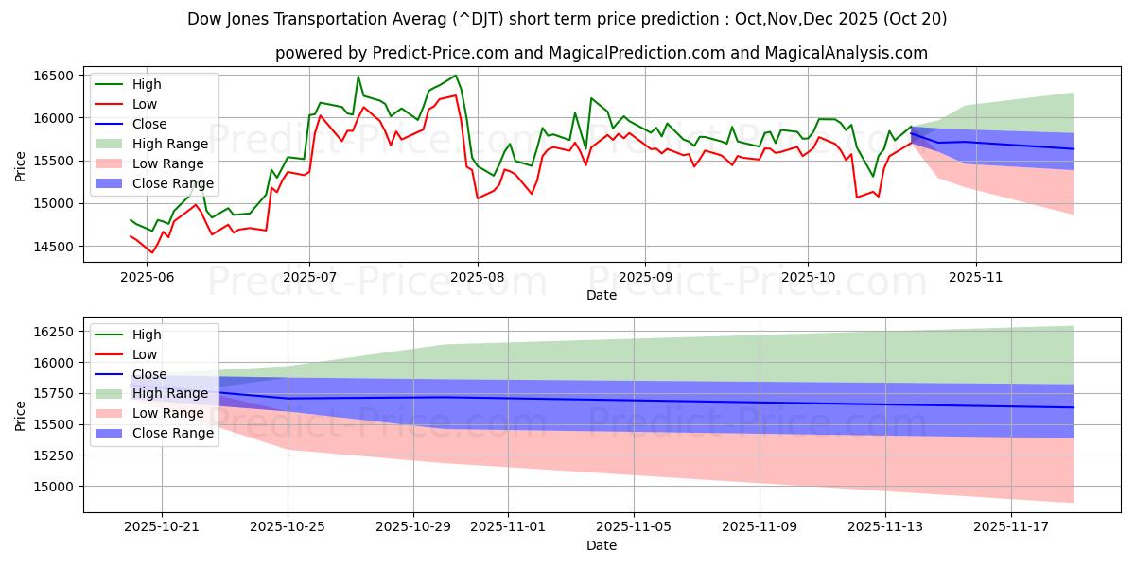The width and height of the screenshot is (1135, 567).
Task: Click the 2025-06 date tick label
Action: click(143, 279)
